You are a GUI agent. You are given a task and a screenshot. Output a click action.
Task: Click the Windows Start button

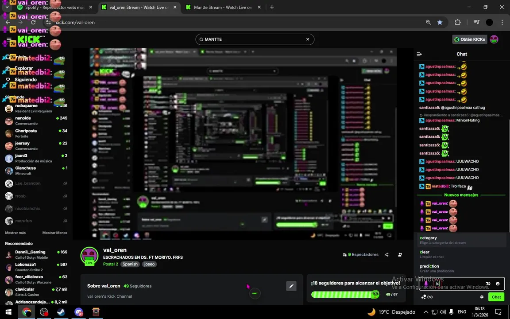click(x=8, y=312)
